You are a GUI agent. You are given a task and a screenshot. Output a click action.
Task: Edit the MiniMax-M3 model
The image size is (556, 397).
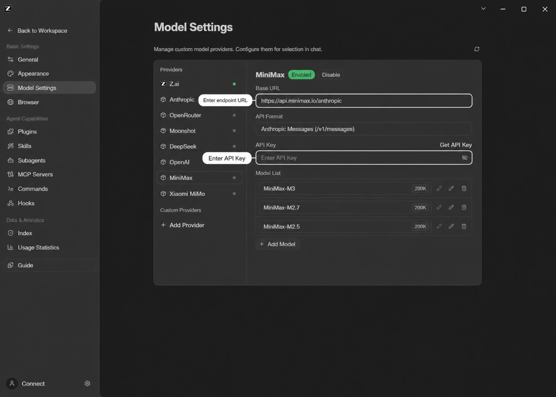click(x=451, y=188)
